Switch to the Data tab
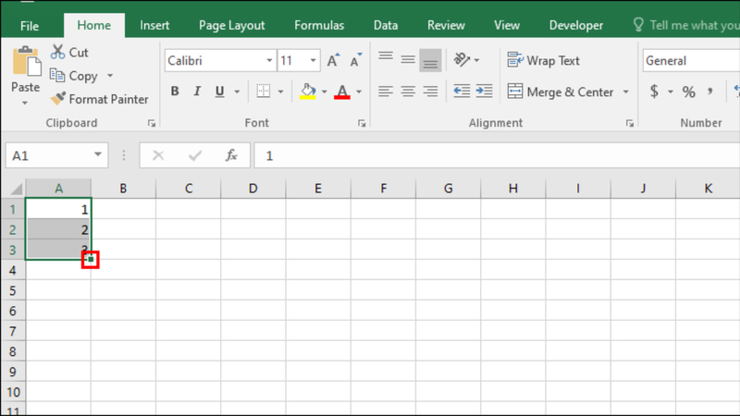The height and width of the screenshot is (416, 740). coord(386,26)
